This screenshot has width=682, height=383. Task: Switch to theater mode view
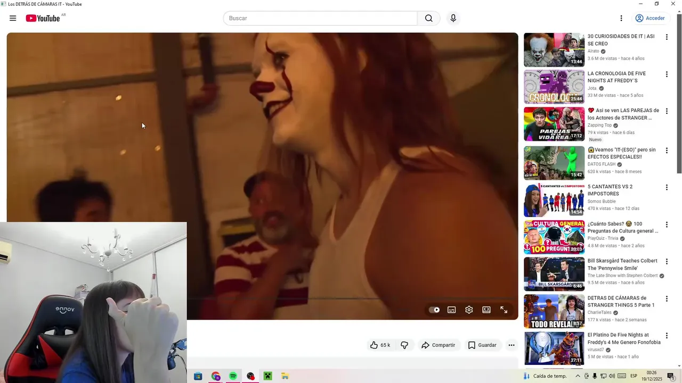486,310
